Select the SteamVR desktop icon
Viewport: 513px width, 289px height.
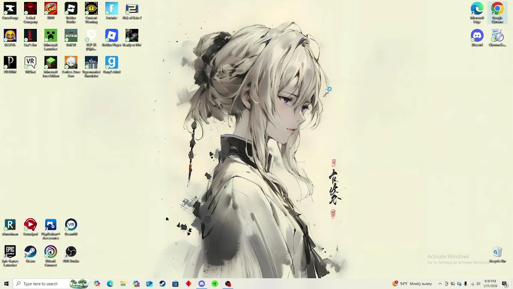[71, 227]
